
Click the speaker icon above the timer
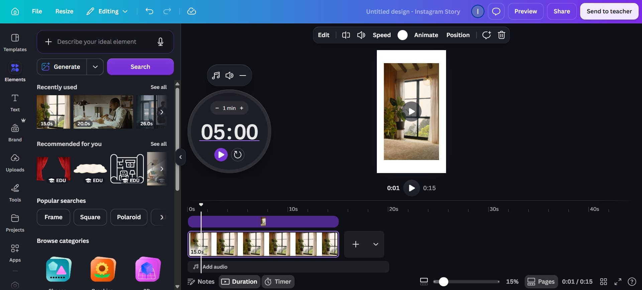(229, 76)
